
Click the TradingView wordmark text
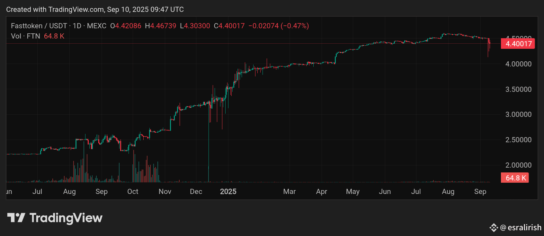point(66,218)
